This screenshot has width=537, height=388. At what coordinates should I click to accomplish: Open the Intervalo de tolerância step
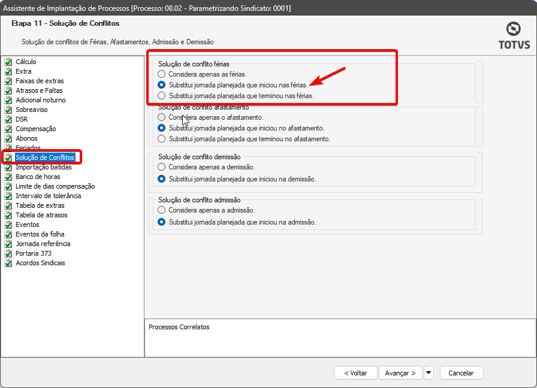click(49, 196)
